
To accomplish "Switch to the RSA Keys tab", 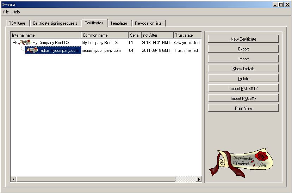I will (x=17, y=23).
